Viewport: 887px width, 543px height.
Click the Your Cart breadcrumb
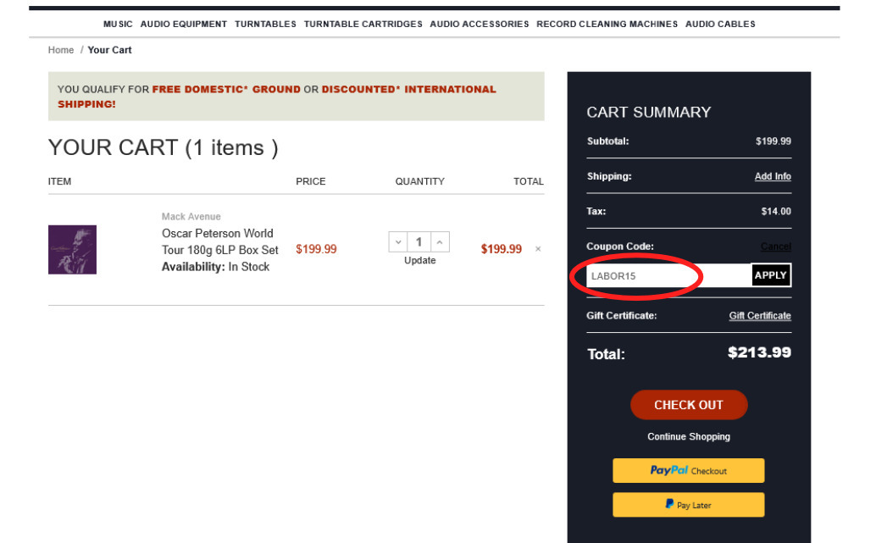coord(110,50)
